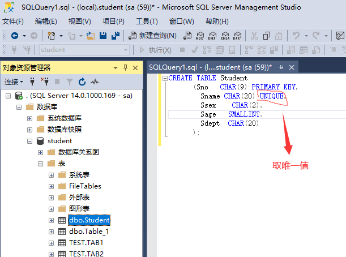Click the DMX query icon
This screenshot has width=346, height=257.
pos(212,36)
